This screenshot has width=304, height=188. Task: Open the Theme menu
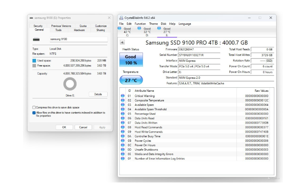pos(153,24)
